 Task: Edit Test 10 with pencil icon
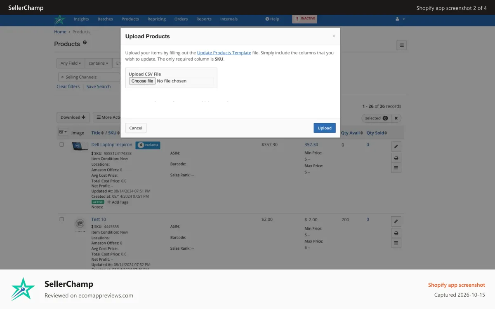coord(396,221)
